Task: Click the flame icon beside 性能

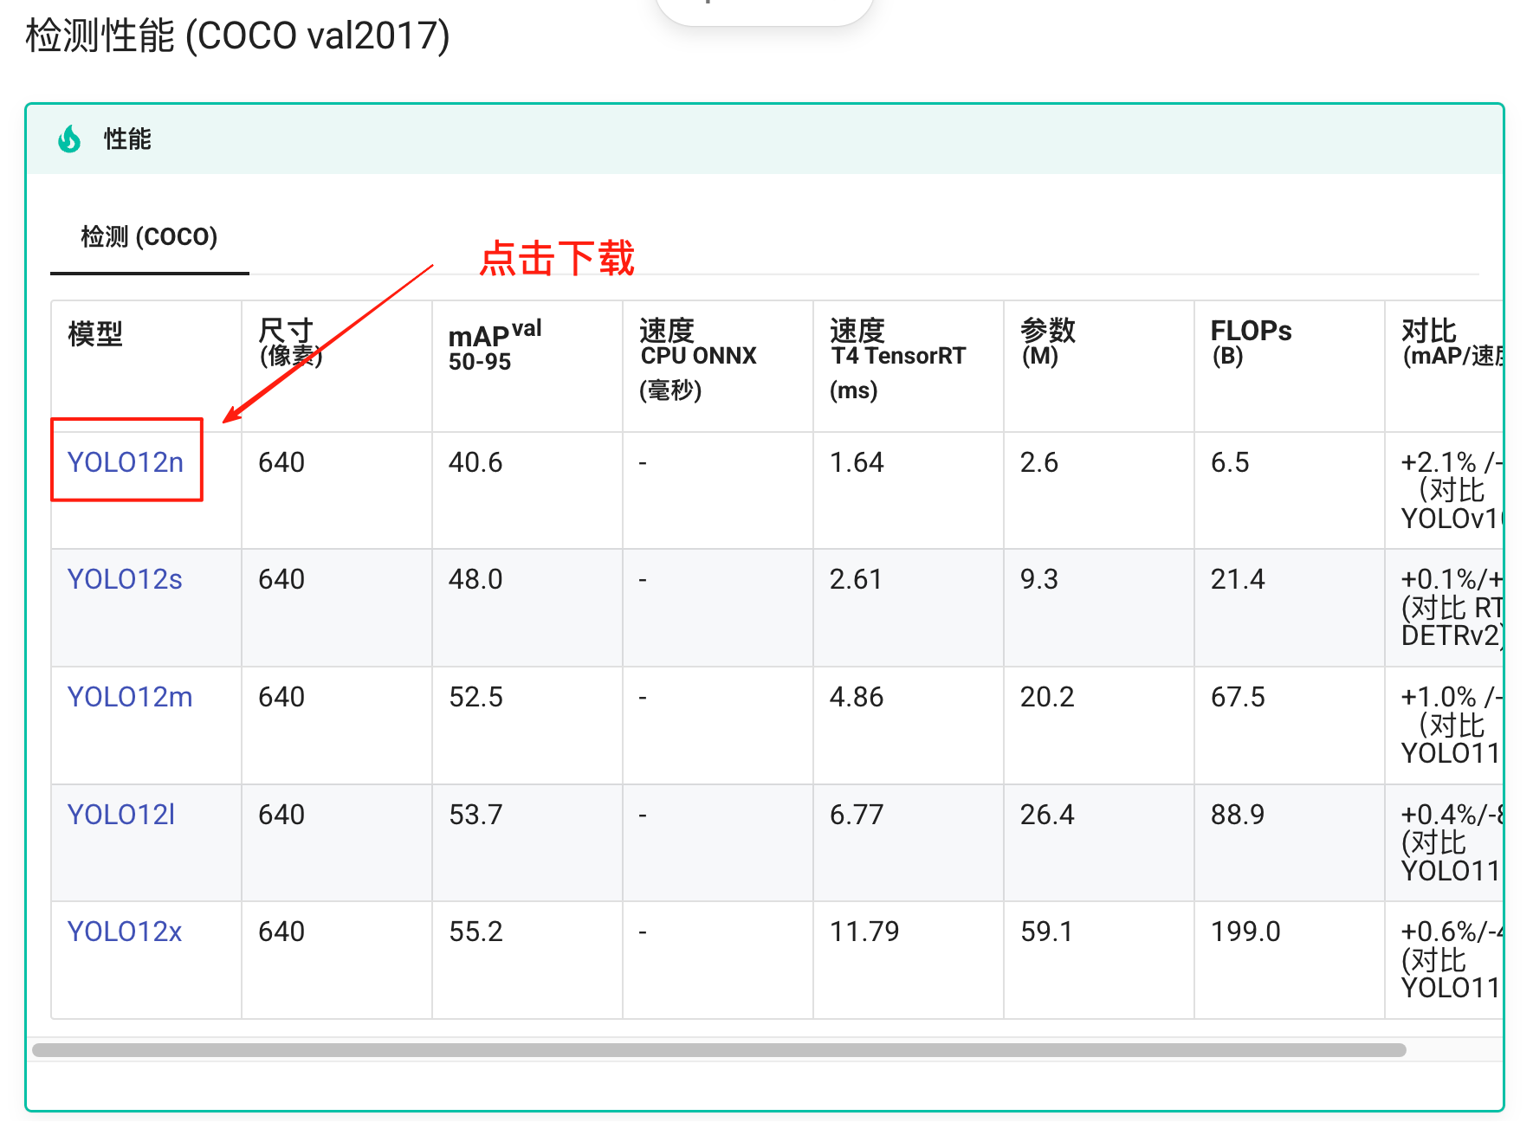Action: [69, 139]
